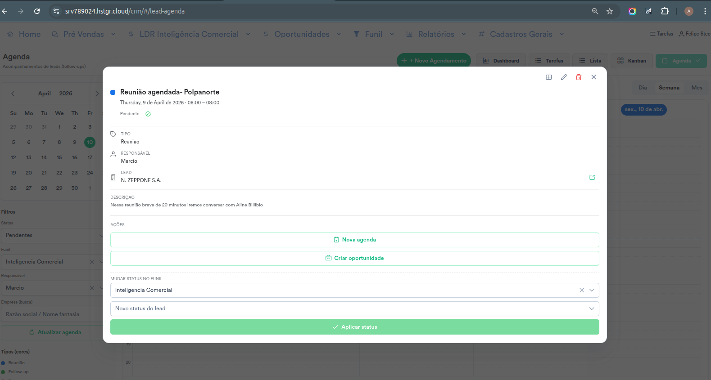
Task: Open the Home menu item
Action: [24, 34]
